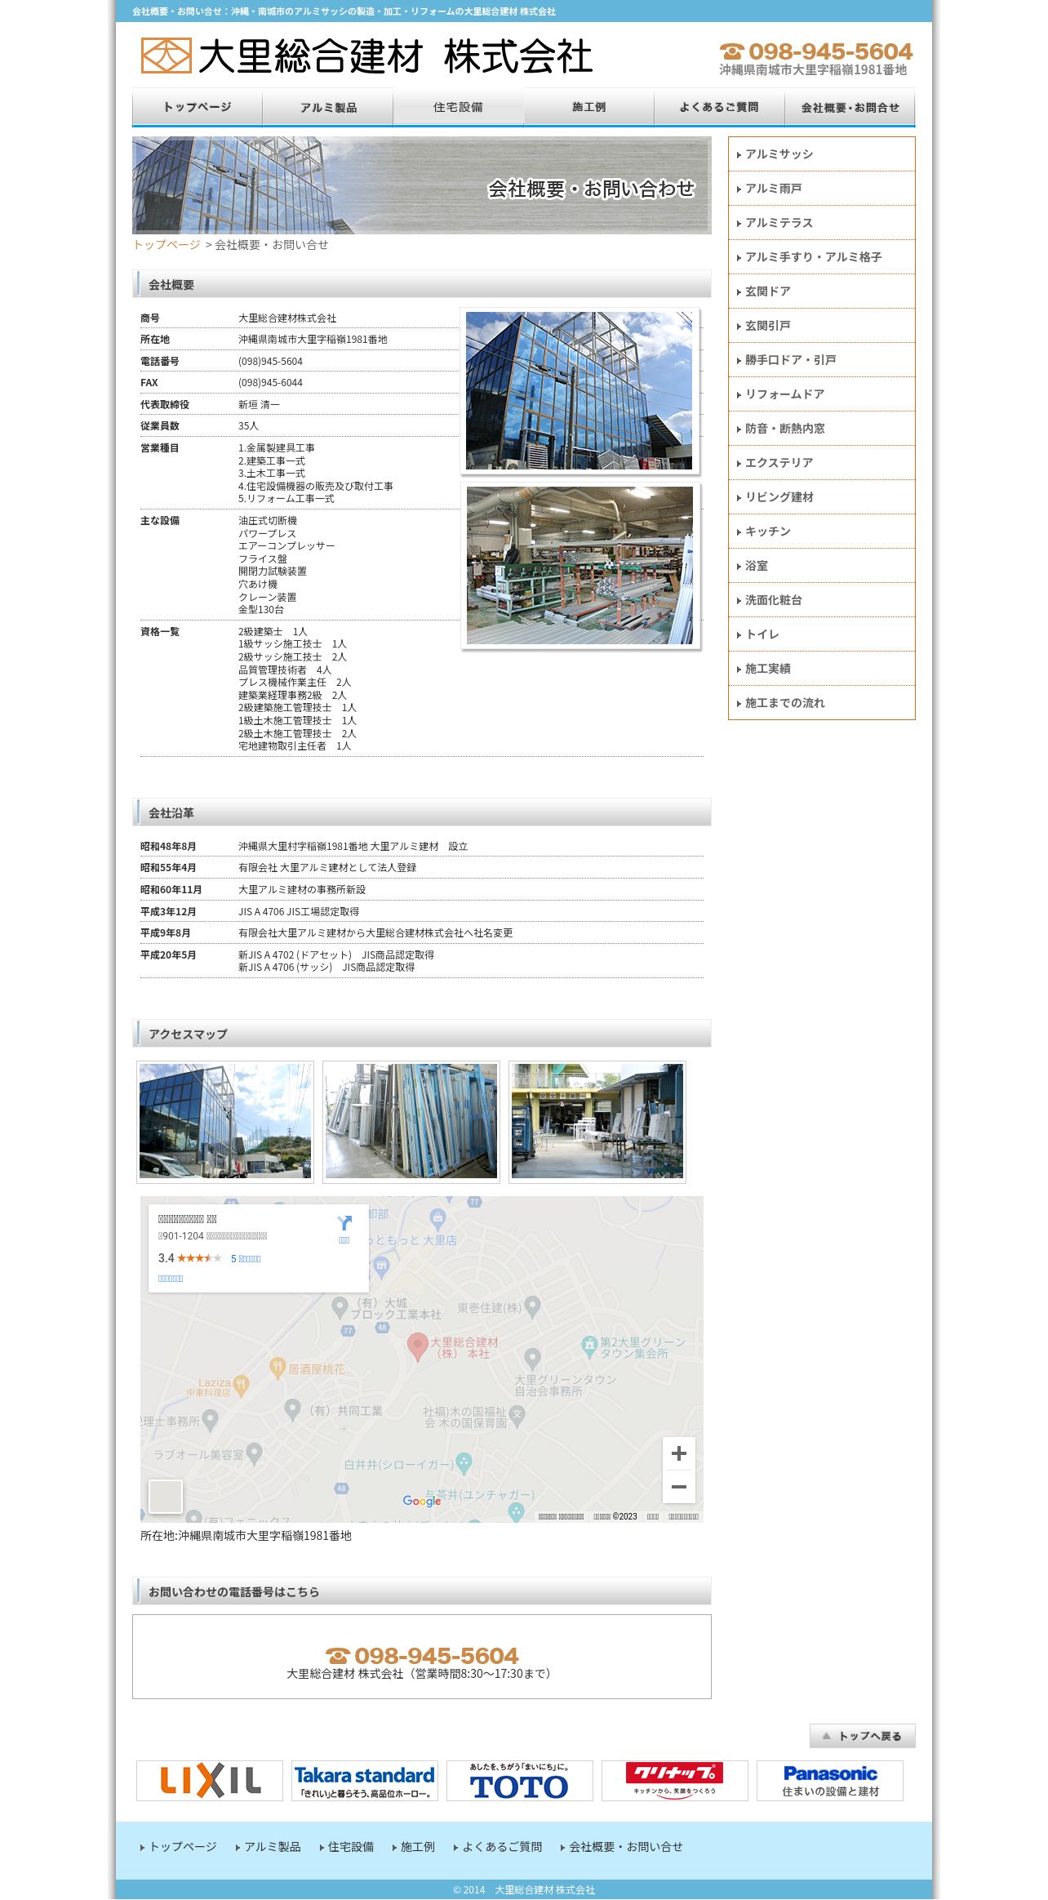Screen dimensions: 1048x1900
Task: Open the glass building exterior photo in 会社概要
Action: click(580, 390)
